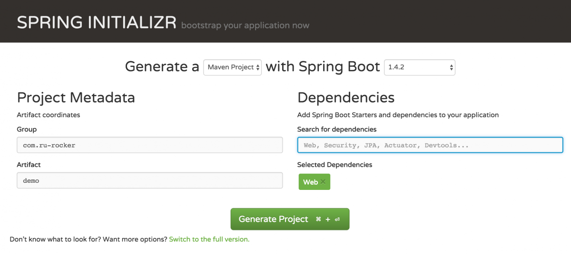Focus the Artifact field containing demo
Viewport: 571px width, 254px height.
pos(150,180)
